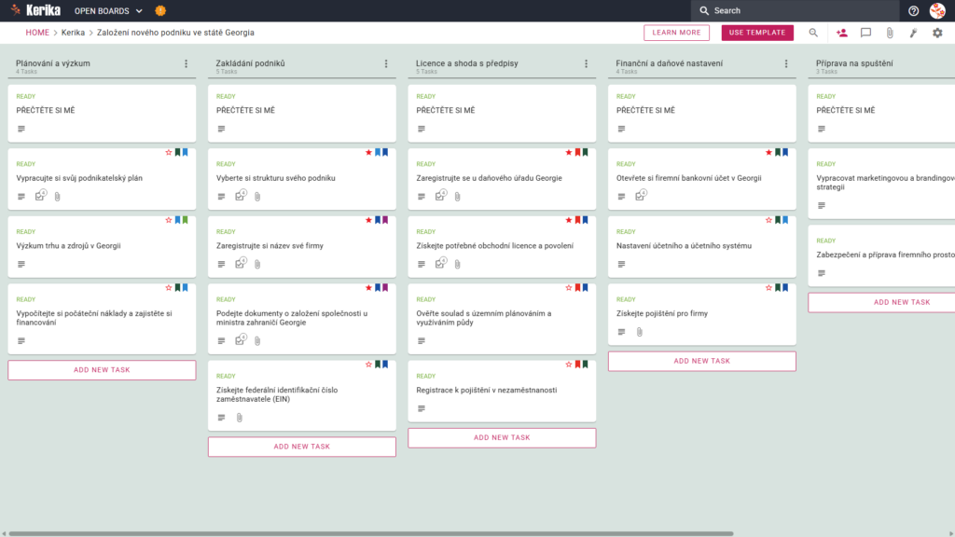955x537 pixels.
Task: Open the board chat icon
Action: 865,33
